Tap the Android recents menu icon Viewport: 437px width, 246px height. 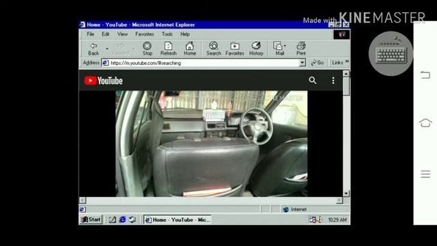(x=425, y=174)
